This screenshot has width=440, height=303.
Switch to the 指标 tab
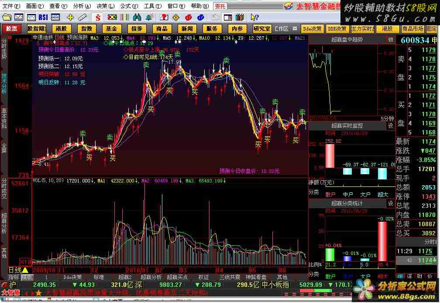coord(14,277)
